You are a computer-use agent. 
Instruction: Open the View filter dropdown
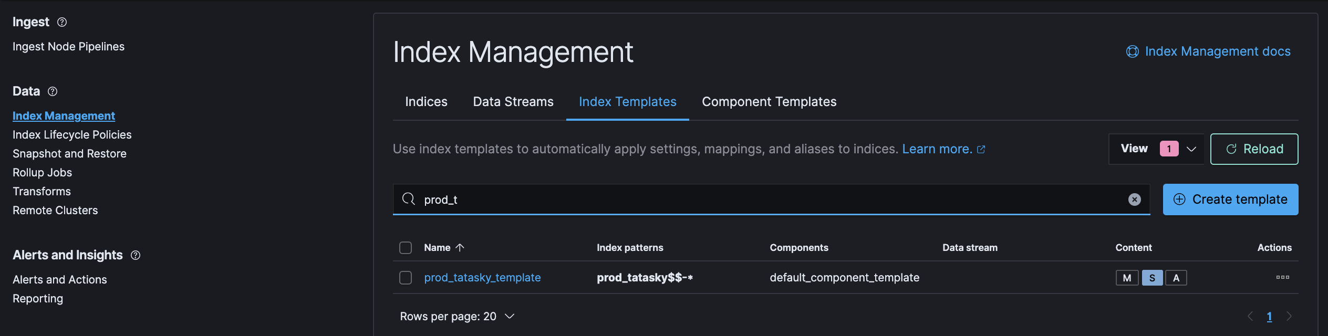tap(1156, 149)
